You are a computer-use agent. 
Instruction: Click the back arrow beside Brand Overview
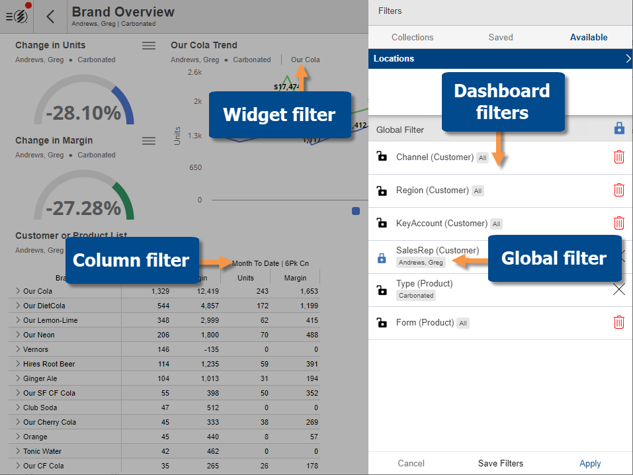coord(51,17)
